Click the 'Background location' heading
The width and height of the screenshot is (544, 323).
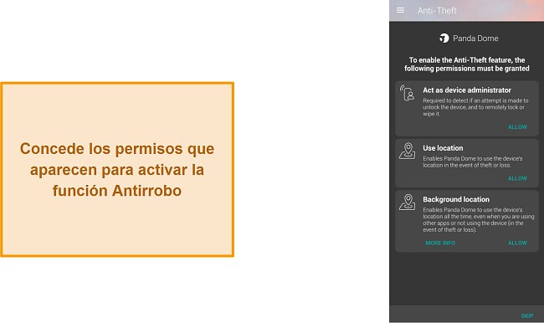click(x=456, y=199)
